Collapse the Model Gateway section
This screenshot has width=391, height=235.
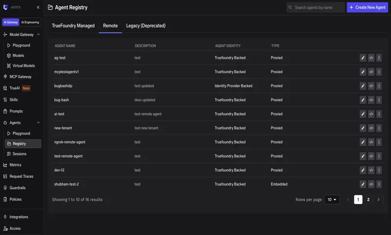(39, 34)
